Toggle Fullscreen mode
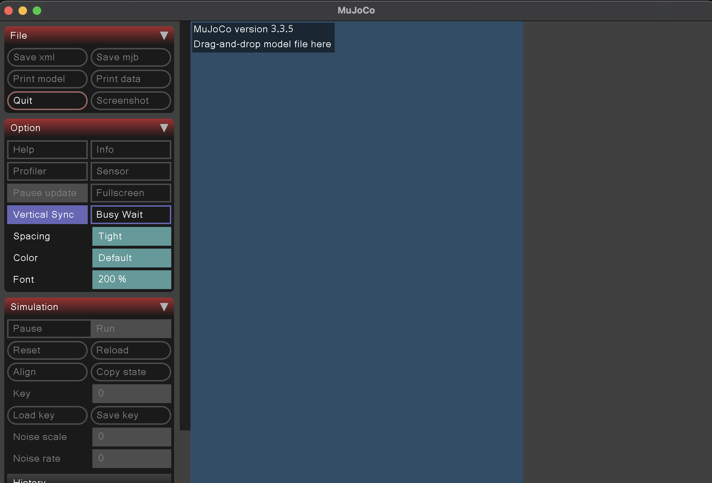The height and width of the screenshot is (483, 712). point(131,193)
